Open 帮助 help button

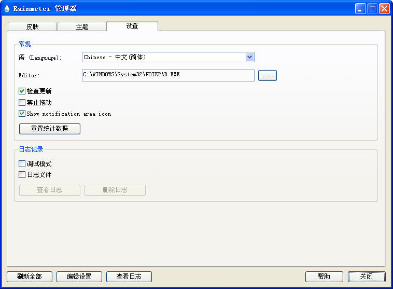pyautogui.click(x=324, y=277)
